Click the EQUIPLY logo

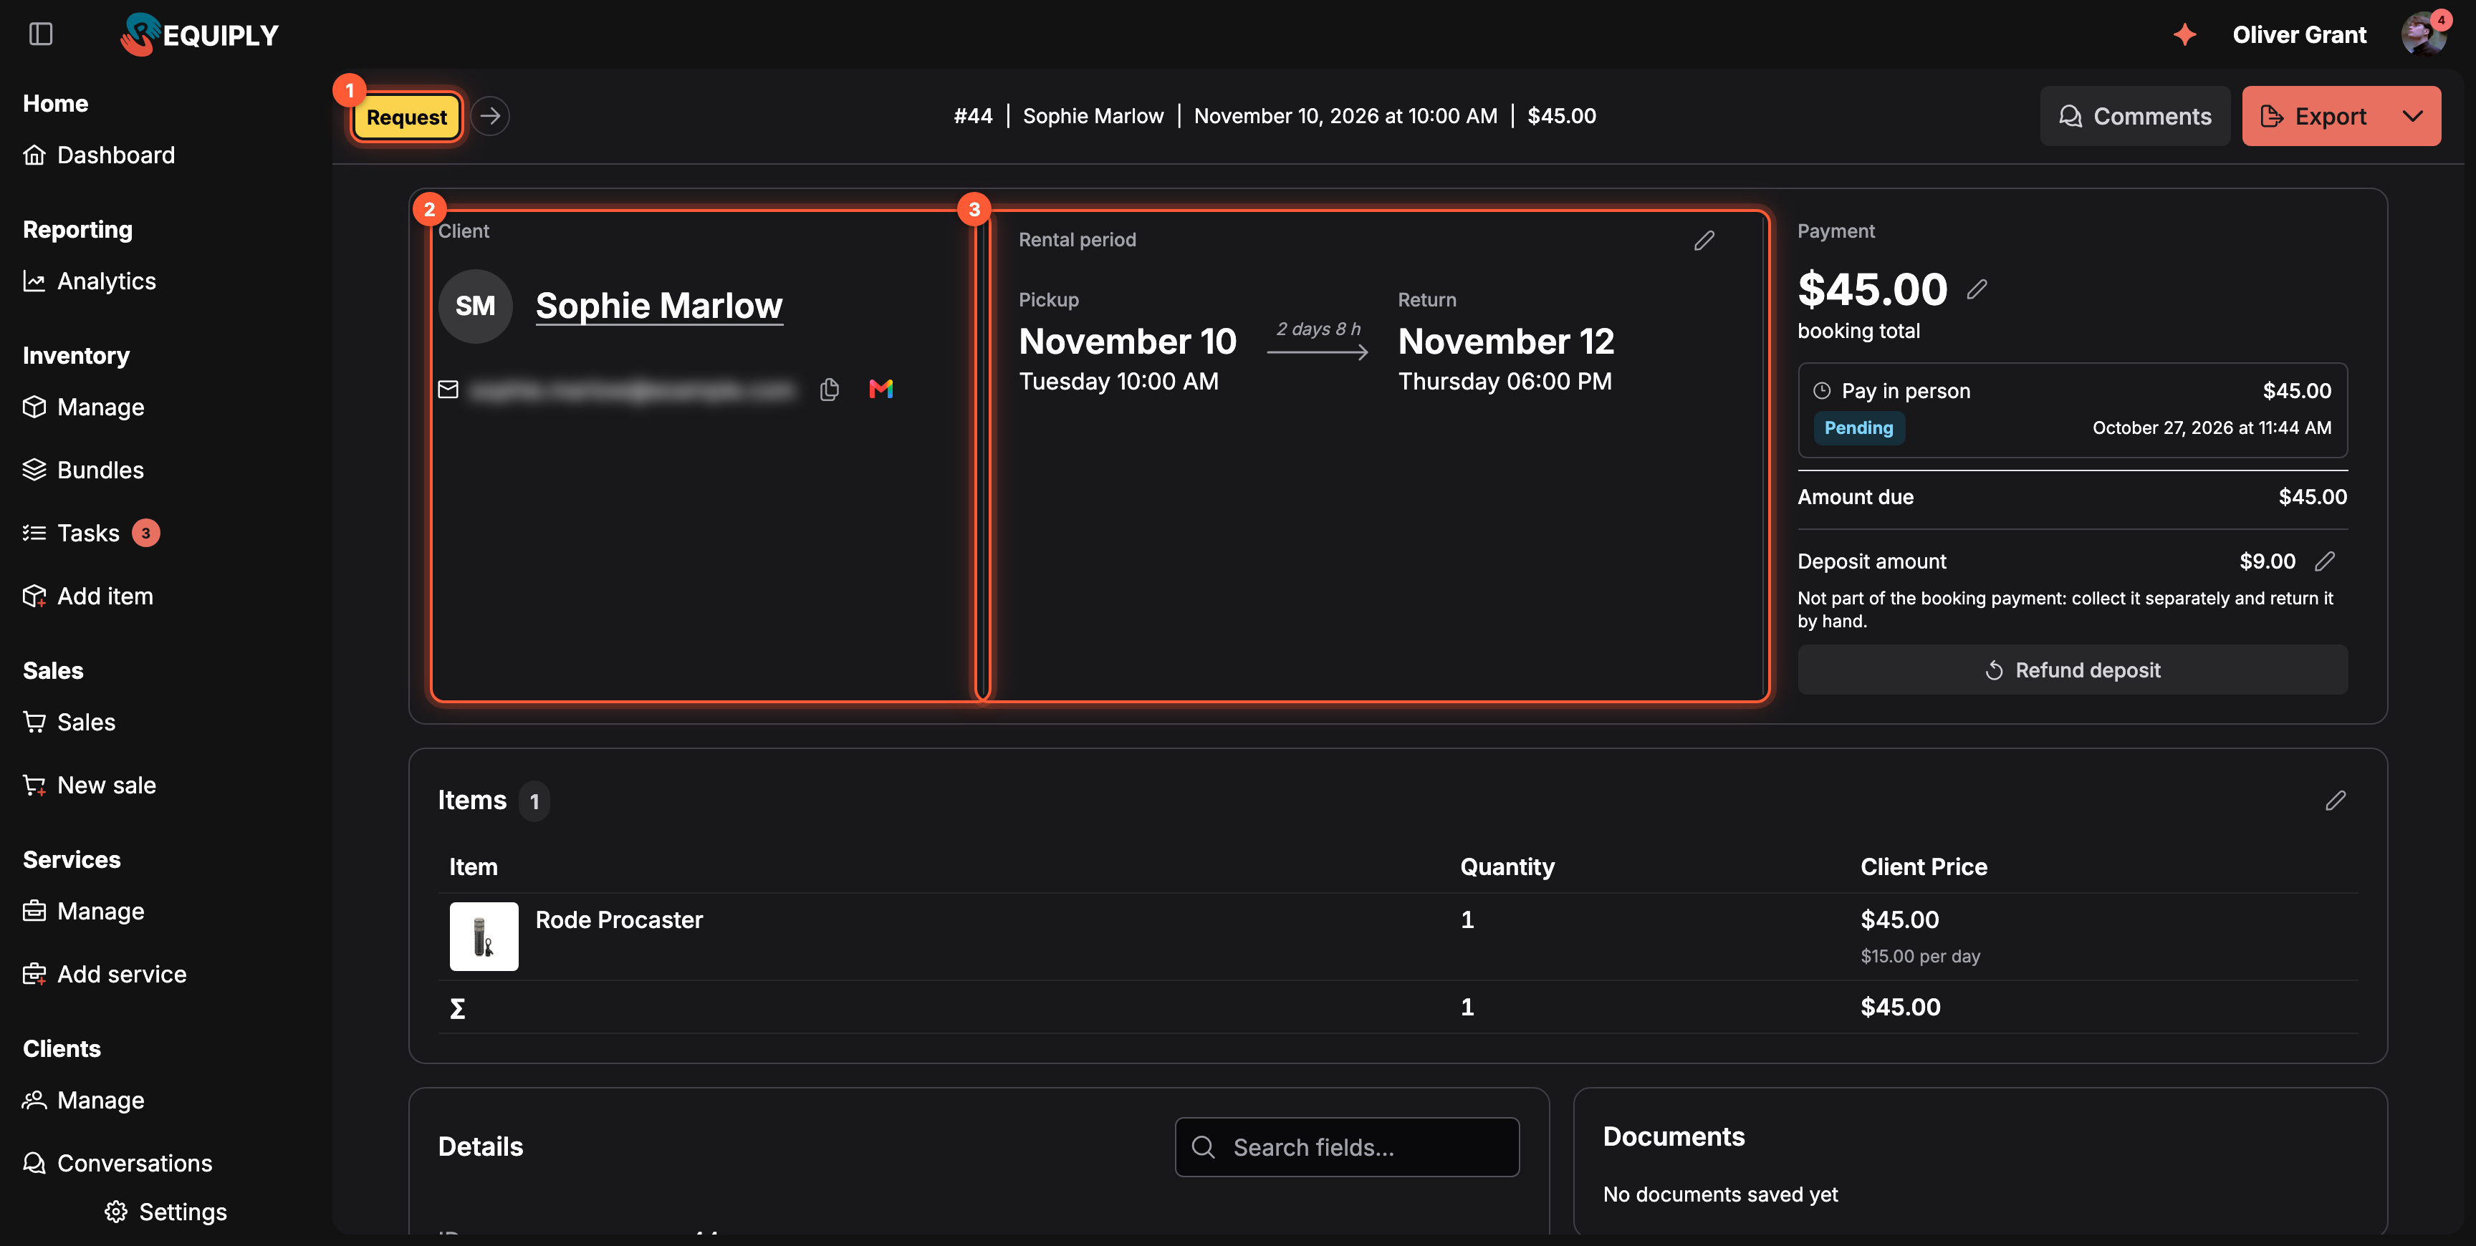coord(199,34)
